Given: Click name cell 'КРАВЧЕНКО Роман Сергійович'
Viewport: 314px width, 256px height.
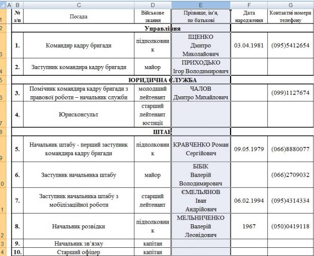Looking at the screenshot, I should point(200,149).
